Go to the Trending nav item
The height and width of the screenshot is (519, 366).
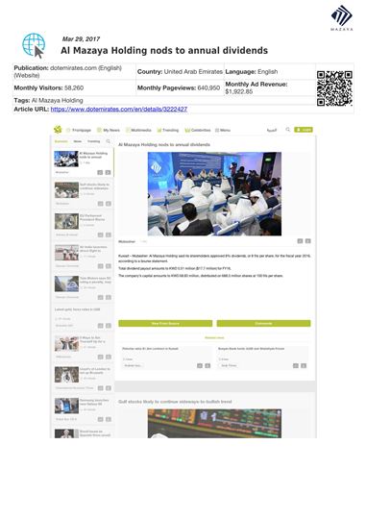pyautogui.click(x=168, y=130)
